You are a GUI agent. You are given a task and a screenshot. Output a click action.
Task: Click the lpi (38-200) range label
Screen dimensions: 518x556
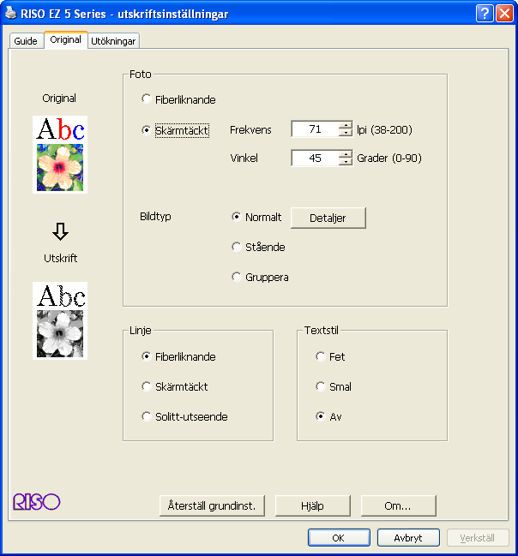pyautogui.click(x=384, y=129)
